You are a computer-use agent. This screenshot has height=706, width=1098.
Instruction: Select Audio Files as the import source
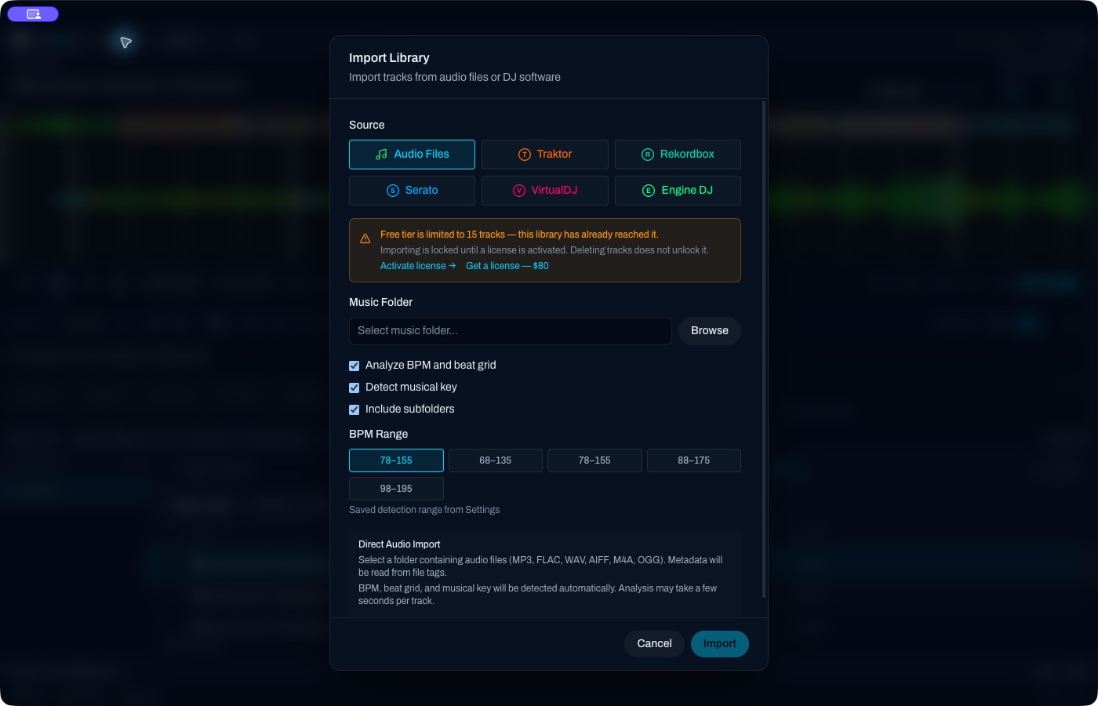[x=412, y=155]
